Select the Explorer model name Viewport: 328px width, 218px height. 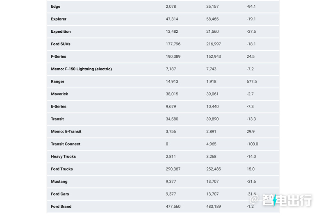pos(59,19)
